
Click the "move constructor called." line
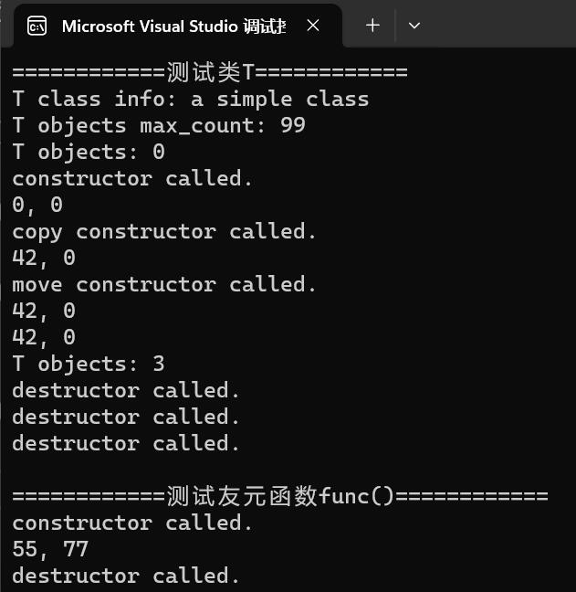(x=164, y=284)
